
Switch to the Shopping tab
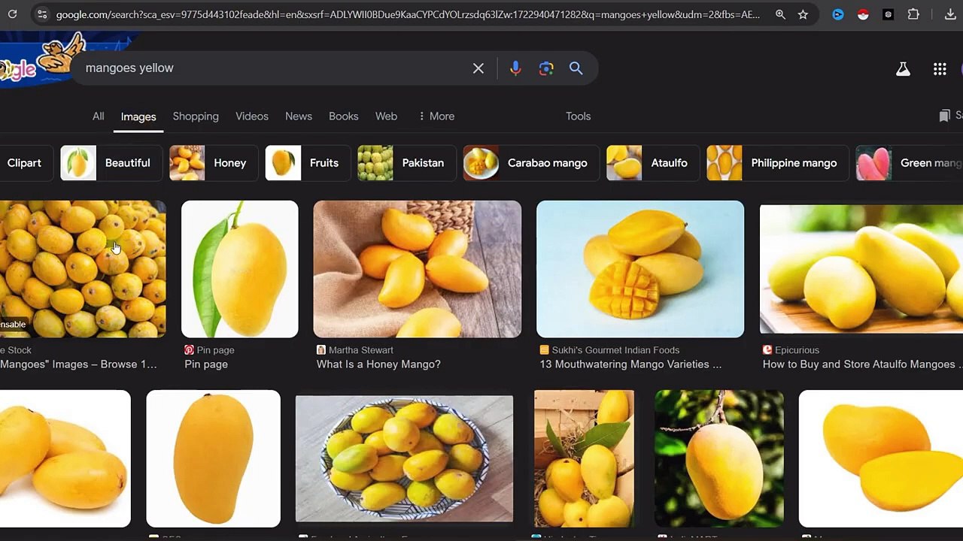[x=196, y=116]
